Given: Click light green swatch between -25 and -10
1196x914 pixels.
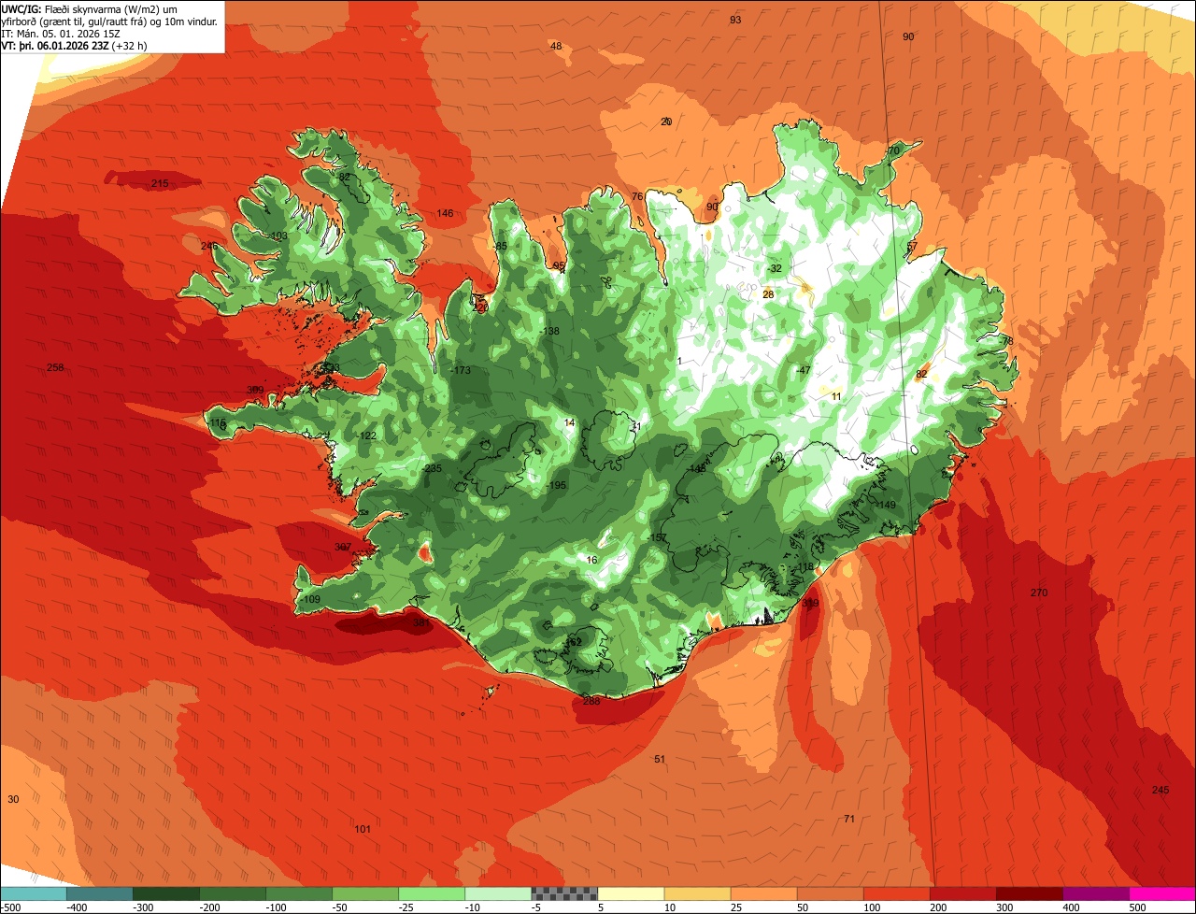Looking at the screenshot, I should 431,893.
